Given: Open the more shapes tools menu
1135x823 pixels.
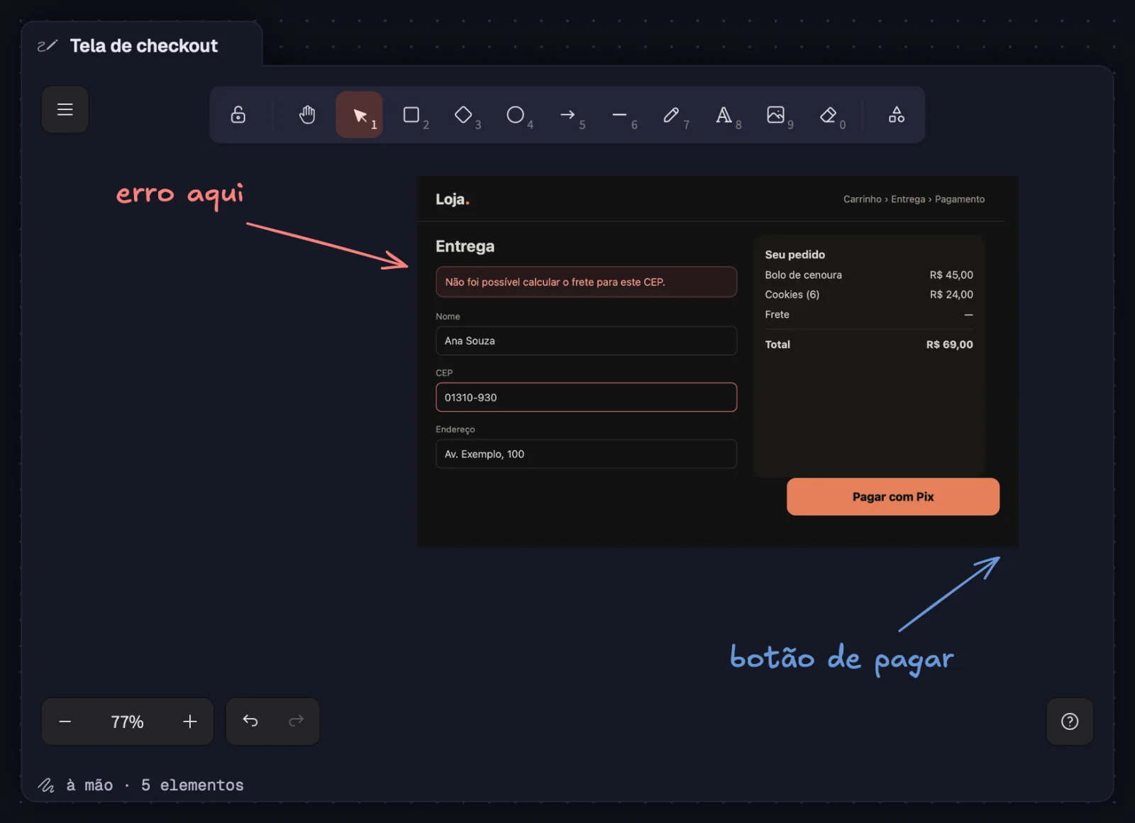Looking at the screenshot, I should coord(897,115).
